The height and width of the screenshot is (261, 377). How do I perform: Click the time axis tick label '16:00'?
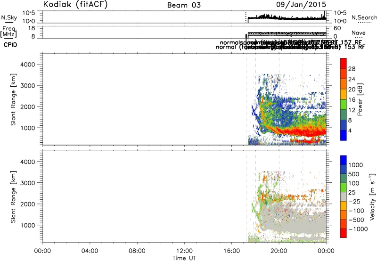coord(231,251)
